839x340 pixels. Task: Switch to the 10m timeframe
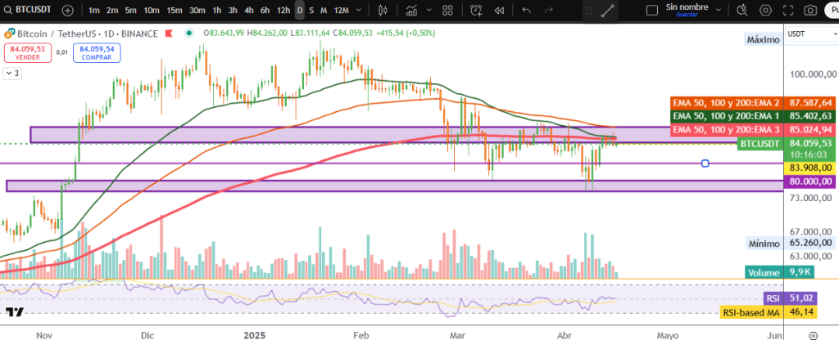click(x=152, y=10)
